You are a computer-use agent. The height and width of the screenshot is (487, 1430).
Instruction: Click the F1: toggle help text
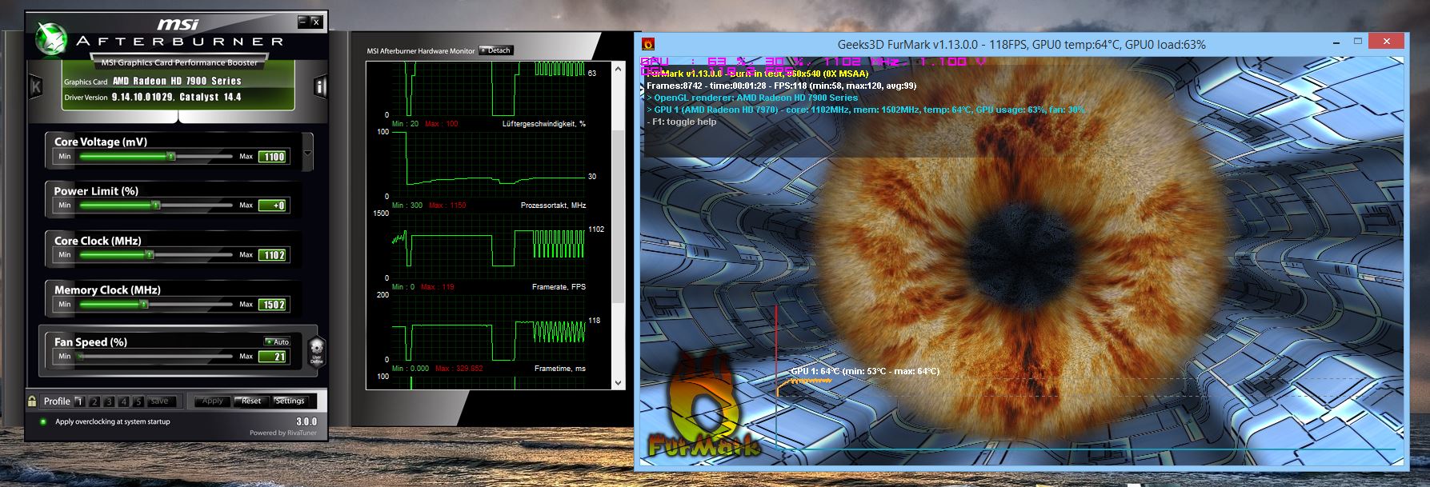point(682,122)
